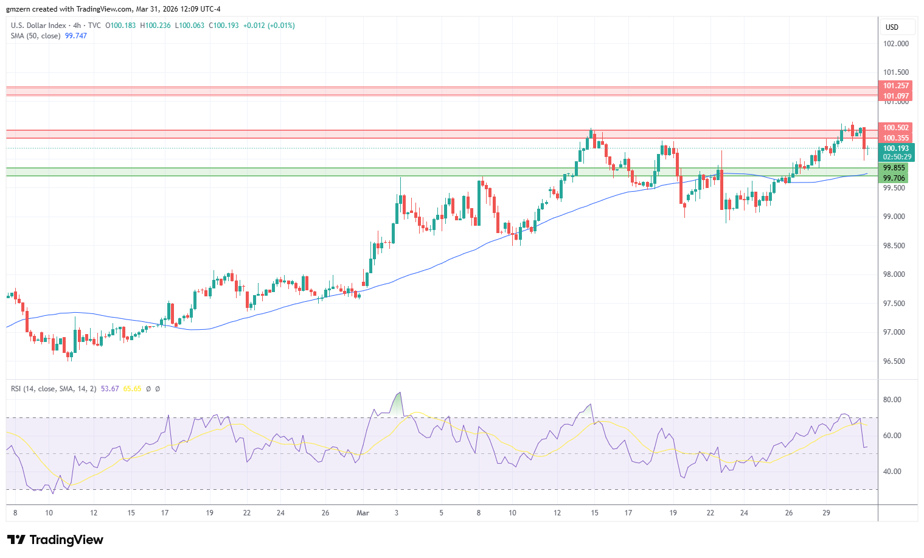Click the close price C100.193
Screen dimensions: 924x558
click(x=224, y=26)
